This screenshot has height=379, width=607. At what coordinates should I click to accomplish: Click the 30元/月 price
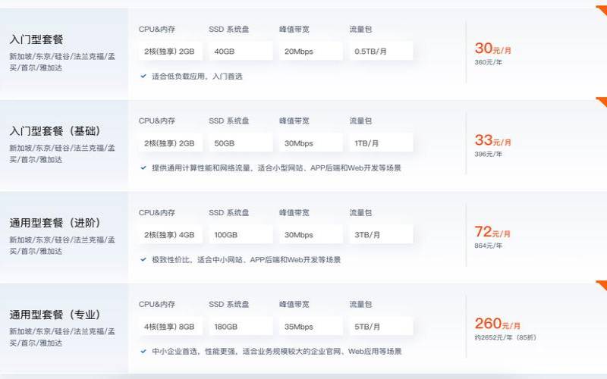click(493, 49)
